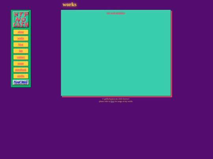
Task: Open the blog navigation link
Action: click(x=21, y=45)
